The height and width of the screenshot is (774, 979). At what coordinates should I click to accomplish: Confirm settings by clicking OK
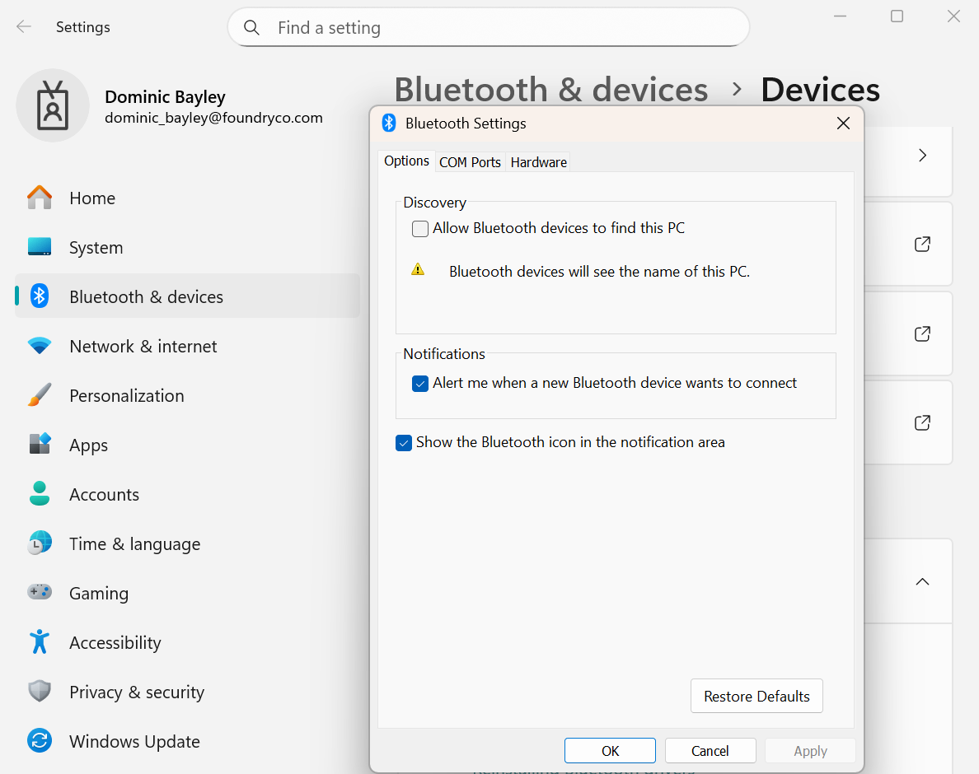(x=610, y=750)
